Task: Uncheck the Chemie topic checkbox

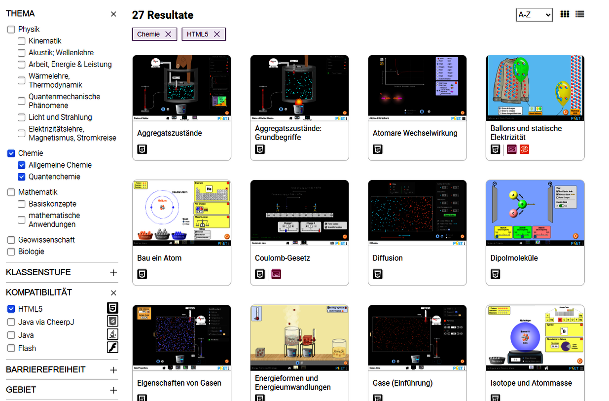Action: (11, 153)
